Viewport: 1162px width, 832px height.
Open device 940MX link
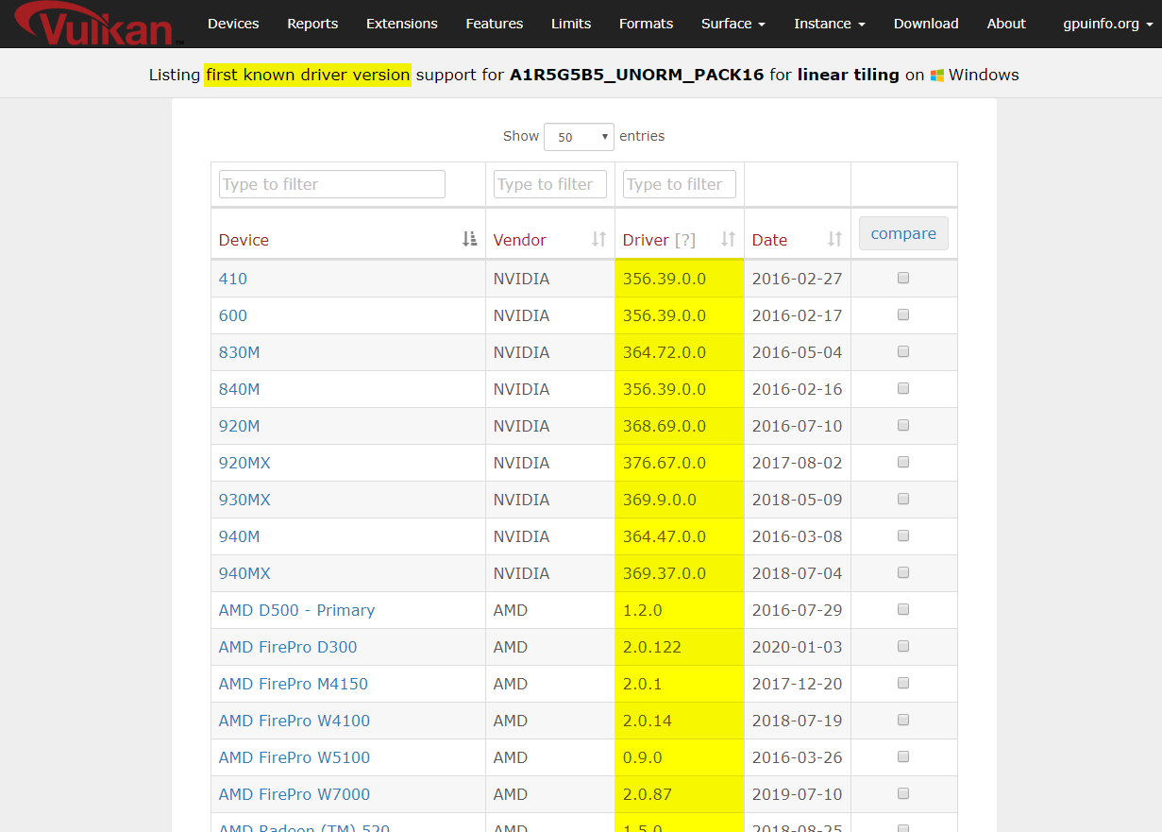244,573
